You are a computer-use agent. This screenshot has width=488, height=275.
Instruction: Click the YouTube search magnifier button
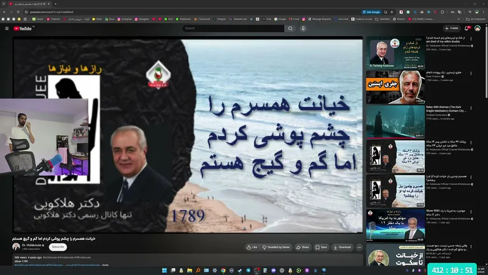(290, 29)
